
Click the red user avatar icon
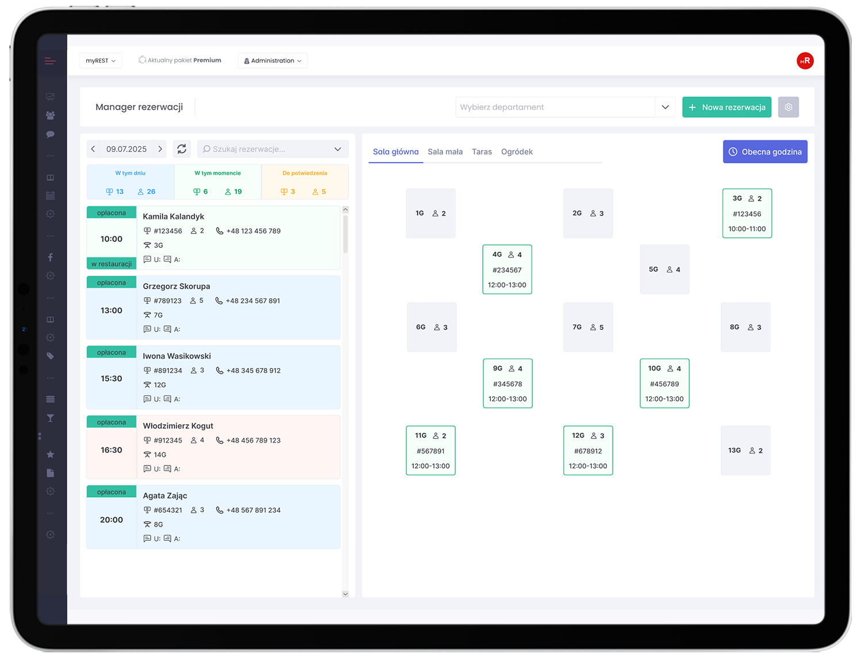(x=805, y=61)
